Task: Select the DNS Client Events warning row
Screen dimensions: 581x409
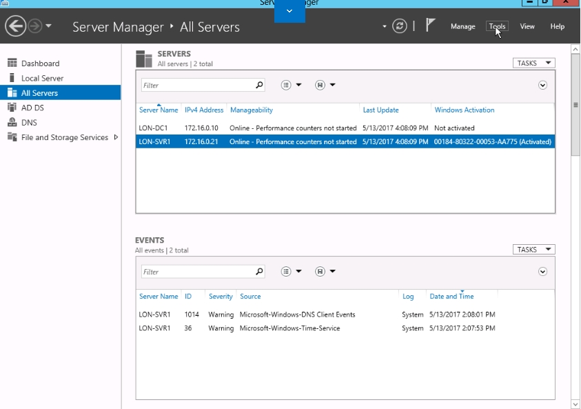Action: point(345,315)
